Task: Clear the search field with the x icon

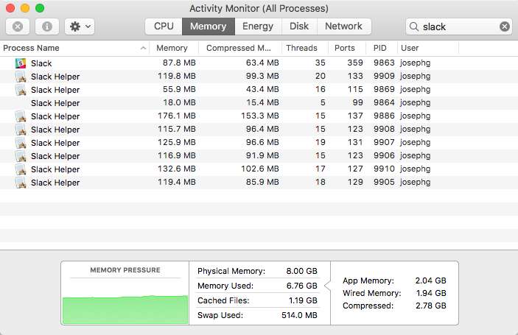Action: pyautogui.click(x=505, y=27)
